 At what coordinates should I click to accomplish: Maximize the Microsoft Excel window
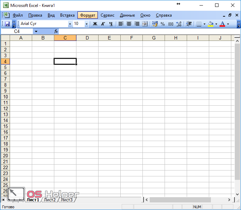tap(217, 6)
